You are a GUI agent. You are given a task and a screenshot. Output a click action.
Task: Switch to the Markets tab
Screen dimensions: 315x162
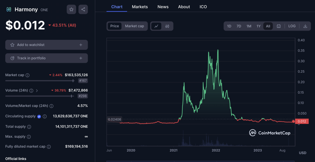140,7
